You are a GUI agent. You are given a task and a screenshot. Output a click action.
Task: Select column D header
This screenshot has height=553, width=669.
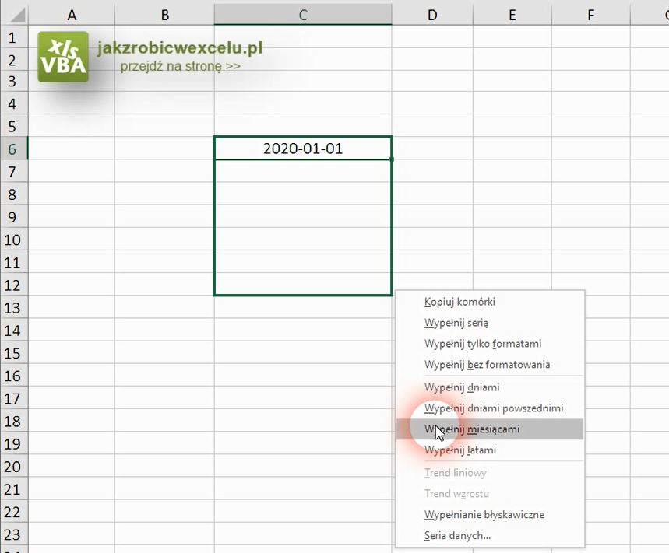[432, 14]
